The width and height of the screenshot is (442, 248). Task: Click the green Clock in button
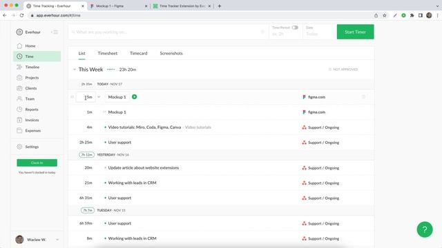coord(37,163)
